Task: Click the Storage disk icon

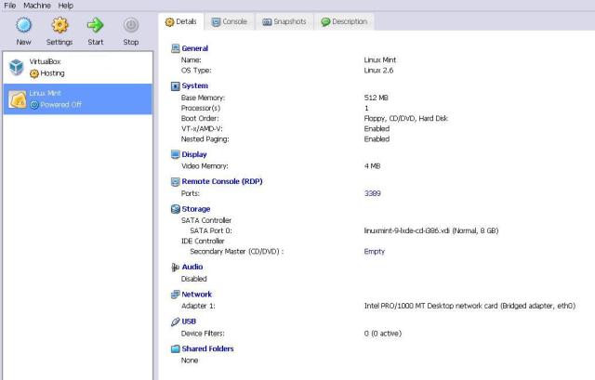Action: click(x=175, y=209)
